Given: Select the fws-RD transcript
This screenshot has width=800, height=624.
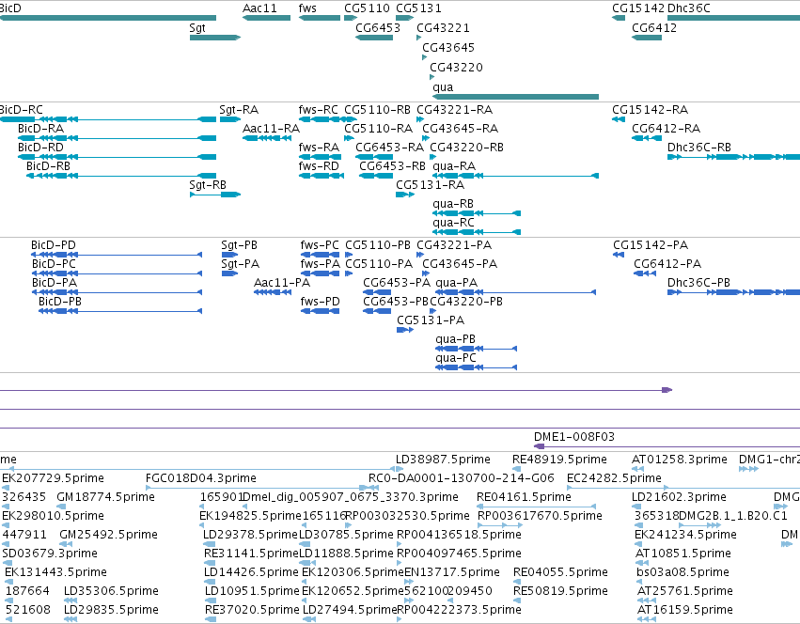Looking at the screenshot, I should click(x=319, y=166).
